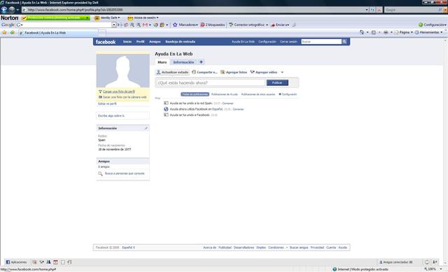
Task: Click the Amigos conectados chat button
Action: tap(396, 262)
